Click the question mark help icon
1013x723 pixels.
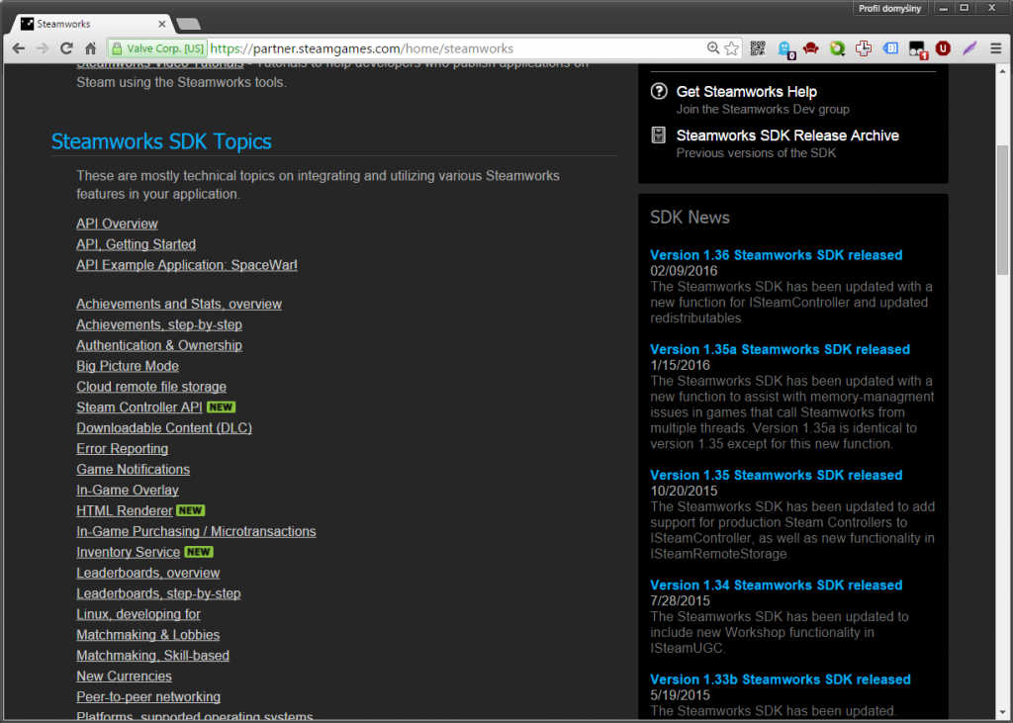tap(658, 91)
